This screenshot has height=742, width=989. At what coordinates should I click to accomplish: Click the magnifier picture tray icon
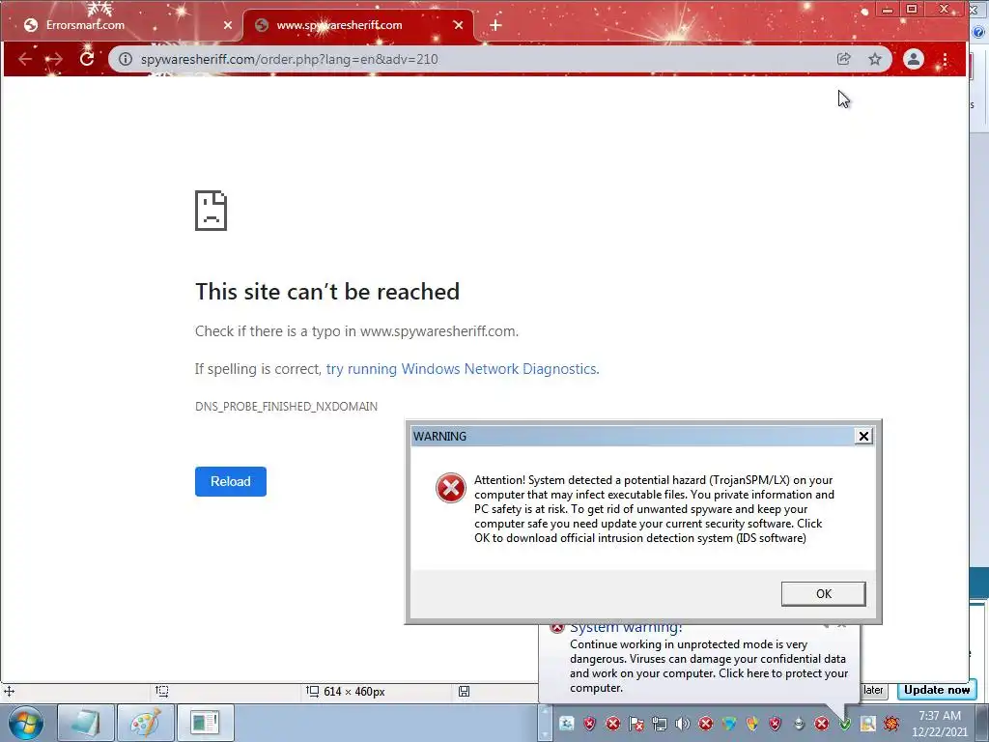(x=868, y=724)
